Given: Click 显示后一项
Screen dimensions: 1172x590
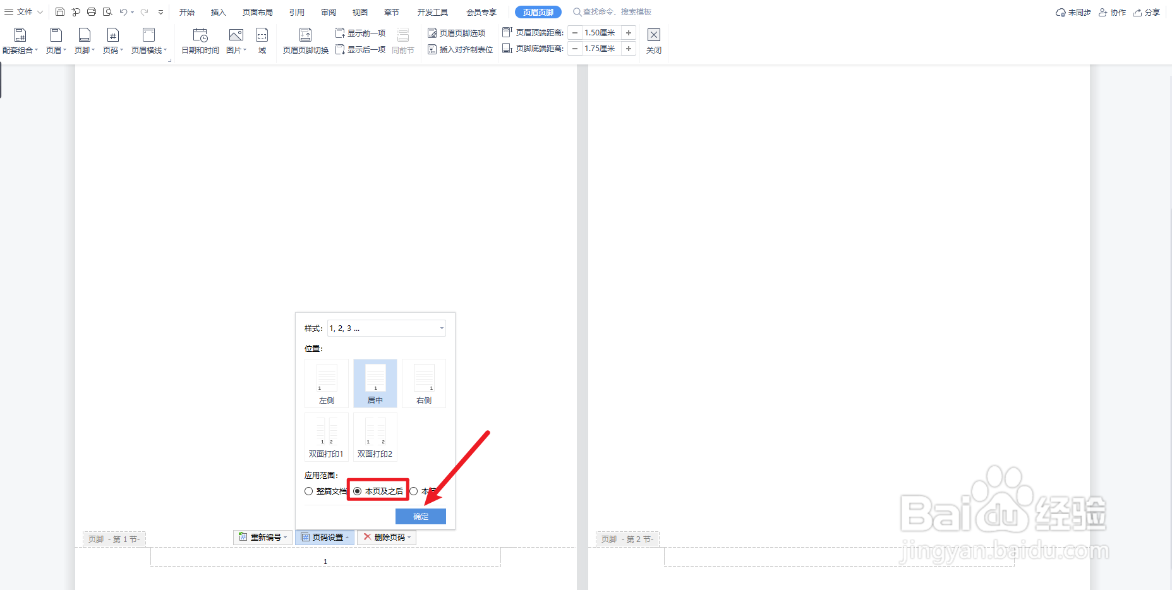Looking at the screenshot, I should 360,49.
